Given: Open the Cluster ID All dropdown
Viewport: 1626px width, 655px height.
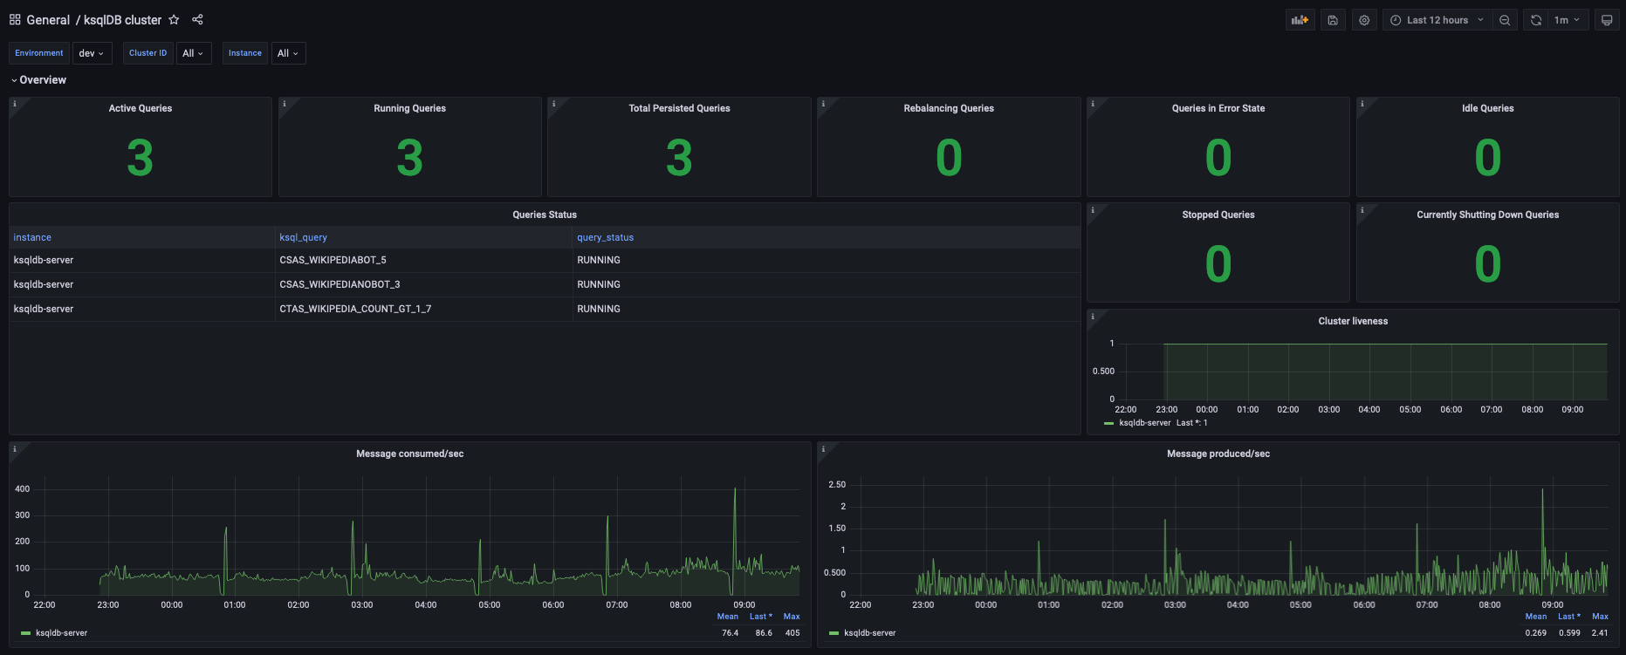Looking at the screenshot, I should (193, 53).
